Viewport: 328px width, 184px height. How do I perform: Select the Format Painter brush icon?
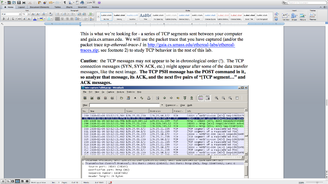(x=45, y=2)
